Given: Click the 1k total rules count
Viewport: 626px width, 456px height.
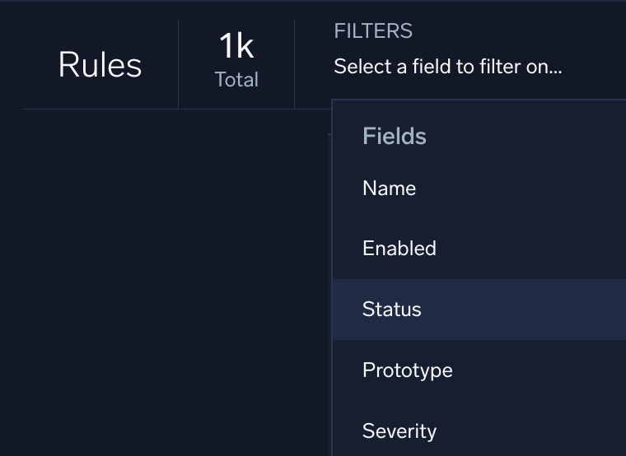Looking at the screenshot, I should point(236,47).
